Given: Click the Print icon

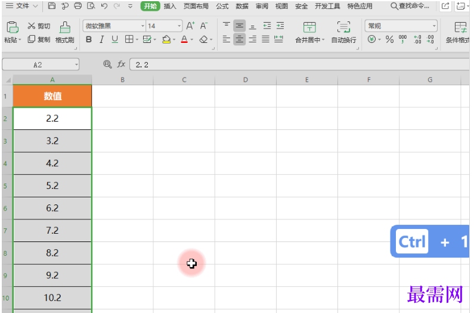Looking at the screenshot, I should 78,6.
